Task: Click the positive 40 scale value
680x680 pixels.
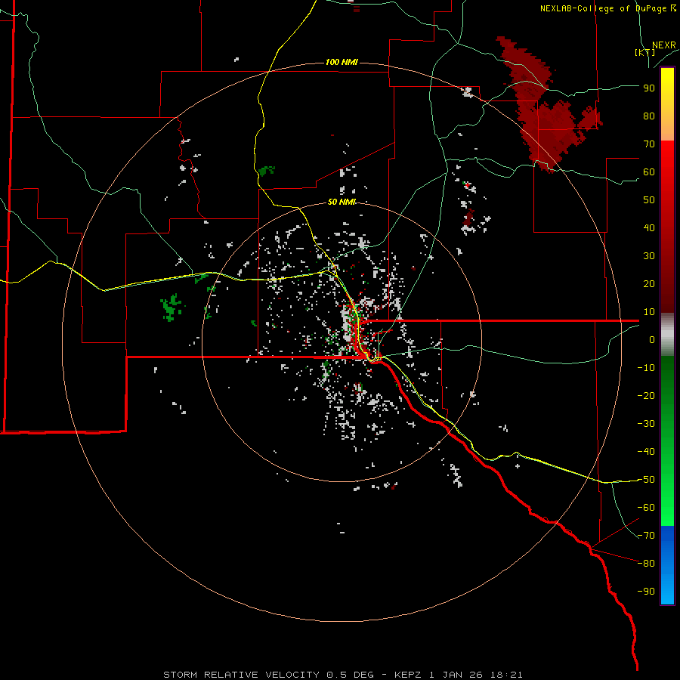Action: pyautogui.click(x=649, y=228)
